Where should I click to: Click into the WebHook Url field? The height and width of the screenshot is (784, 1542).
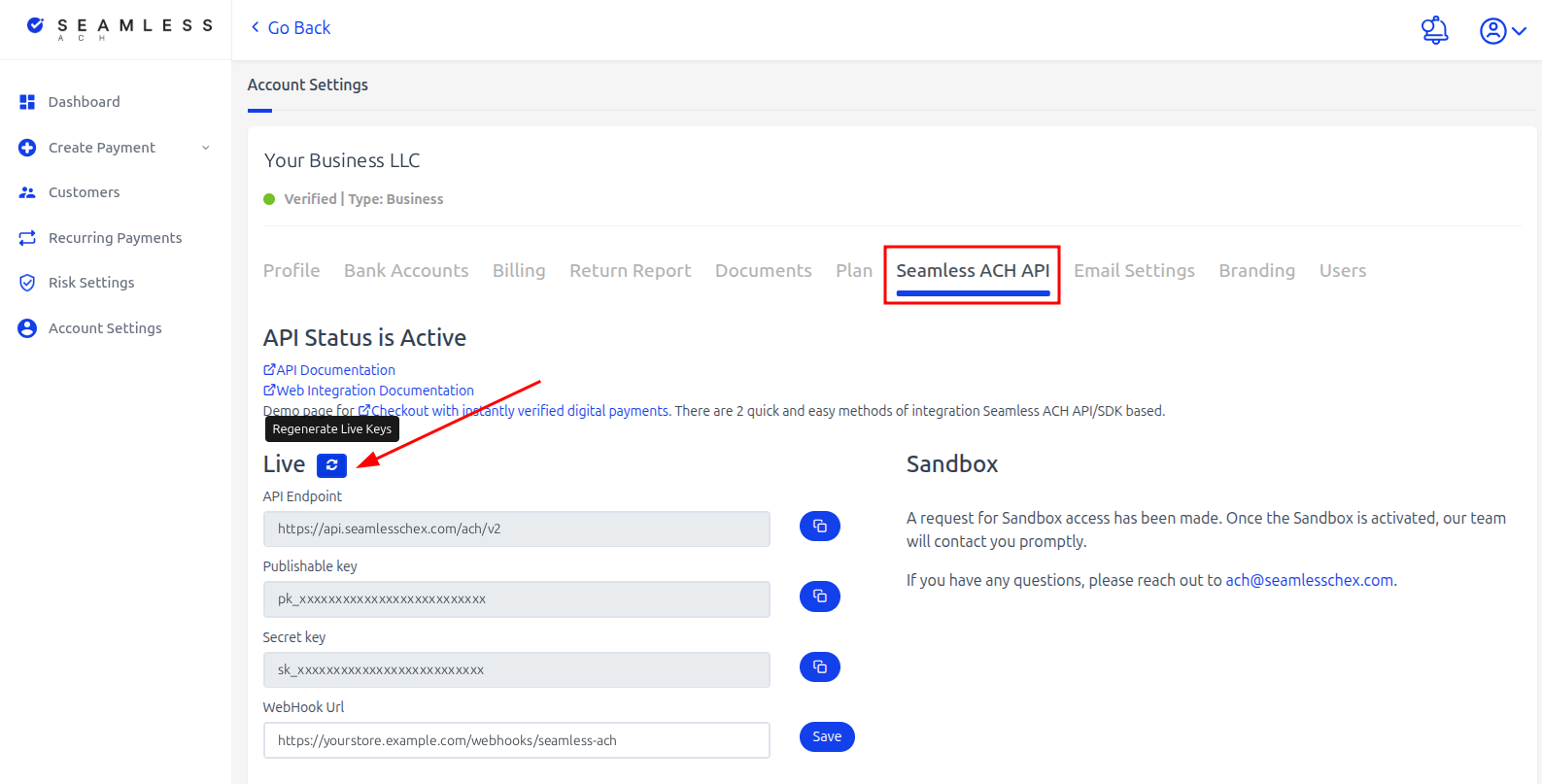click(x=517, y=740)
